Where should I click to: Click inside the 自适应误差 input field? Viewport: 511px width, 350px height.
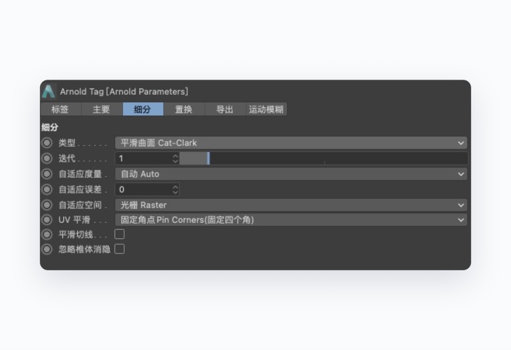[141, 189]
